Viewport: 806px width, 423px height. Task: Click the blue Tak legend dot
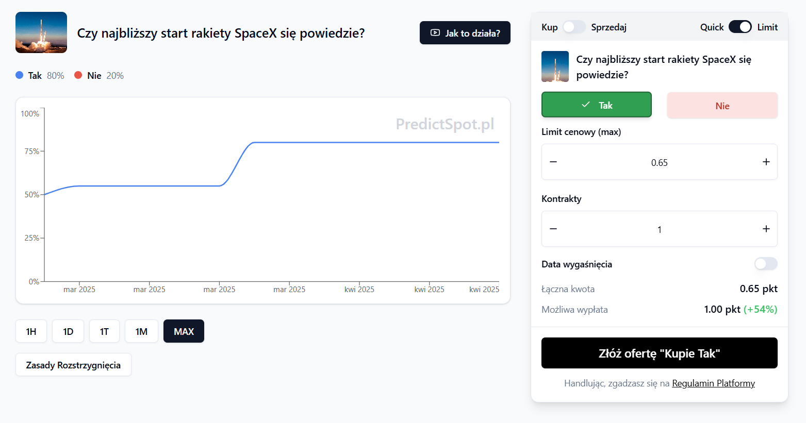(x=20, y=75)
